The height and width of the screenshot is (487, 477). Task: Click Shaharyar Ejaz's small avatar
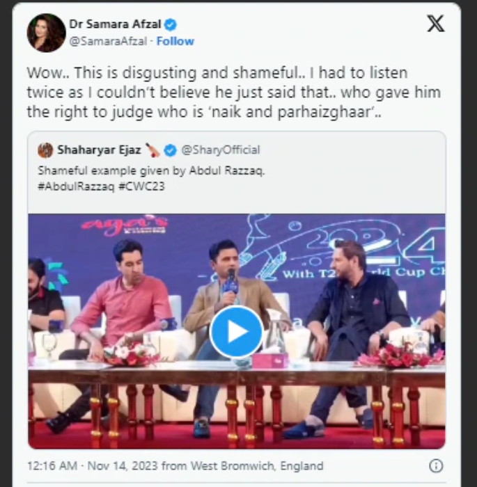(x=45, y=150)
